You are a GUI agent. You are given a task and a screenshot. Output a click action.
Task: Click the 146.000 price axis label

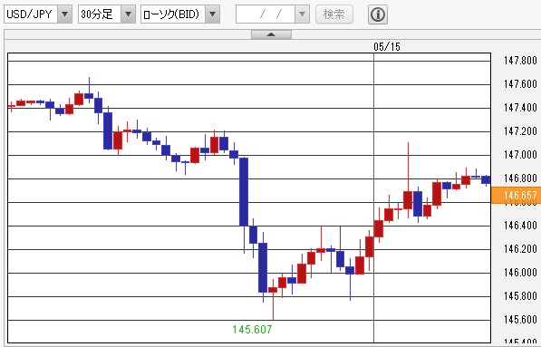pyautogui.click(x=520, y=273)
